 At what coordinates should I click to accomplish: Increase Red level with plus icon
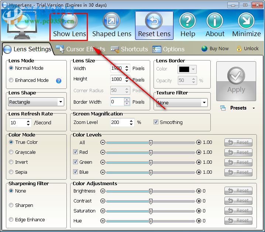coord(199,152)
